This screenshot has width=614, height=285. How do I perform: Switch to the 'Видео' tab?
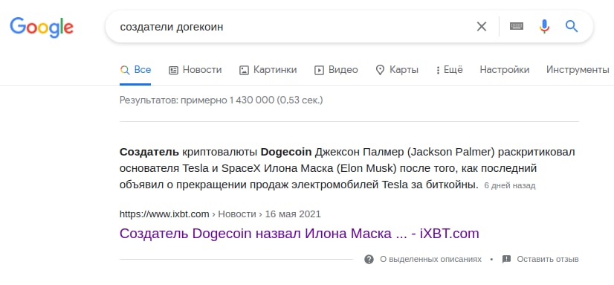[x=336, y=70]
